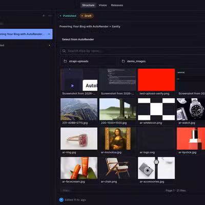Click the user avatar beside Edited status
This screenshot has height=205, width=205.
tap(61, 200)
